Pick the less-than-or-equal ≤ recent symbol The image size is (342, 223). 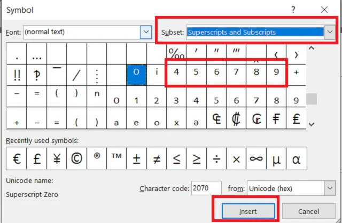coord(176,158)
